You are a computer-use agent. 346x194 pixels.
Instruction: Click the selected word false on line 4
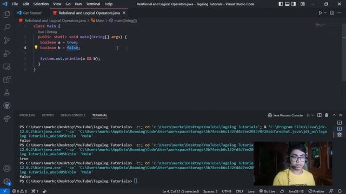pyautogui.click(x=72, y=47)
